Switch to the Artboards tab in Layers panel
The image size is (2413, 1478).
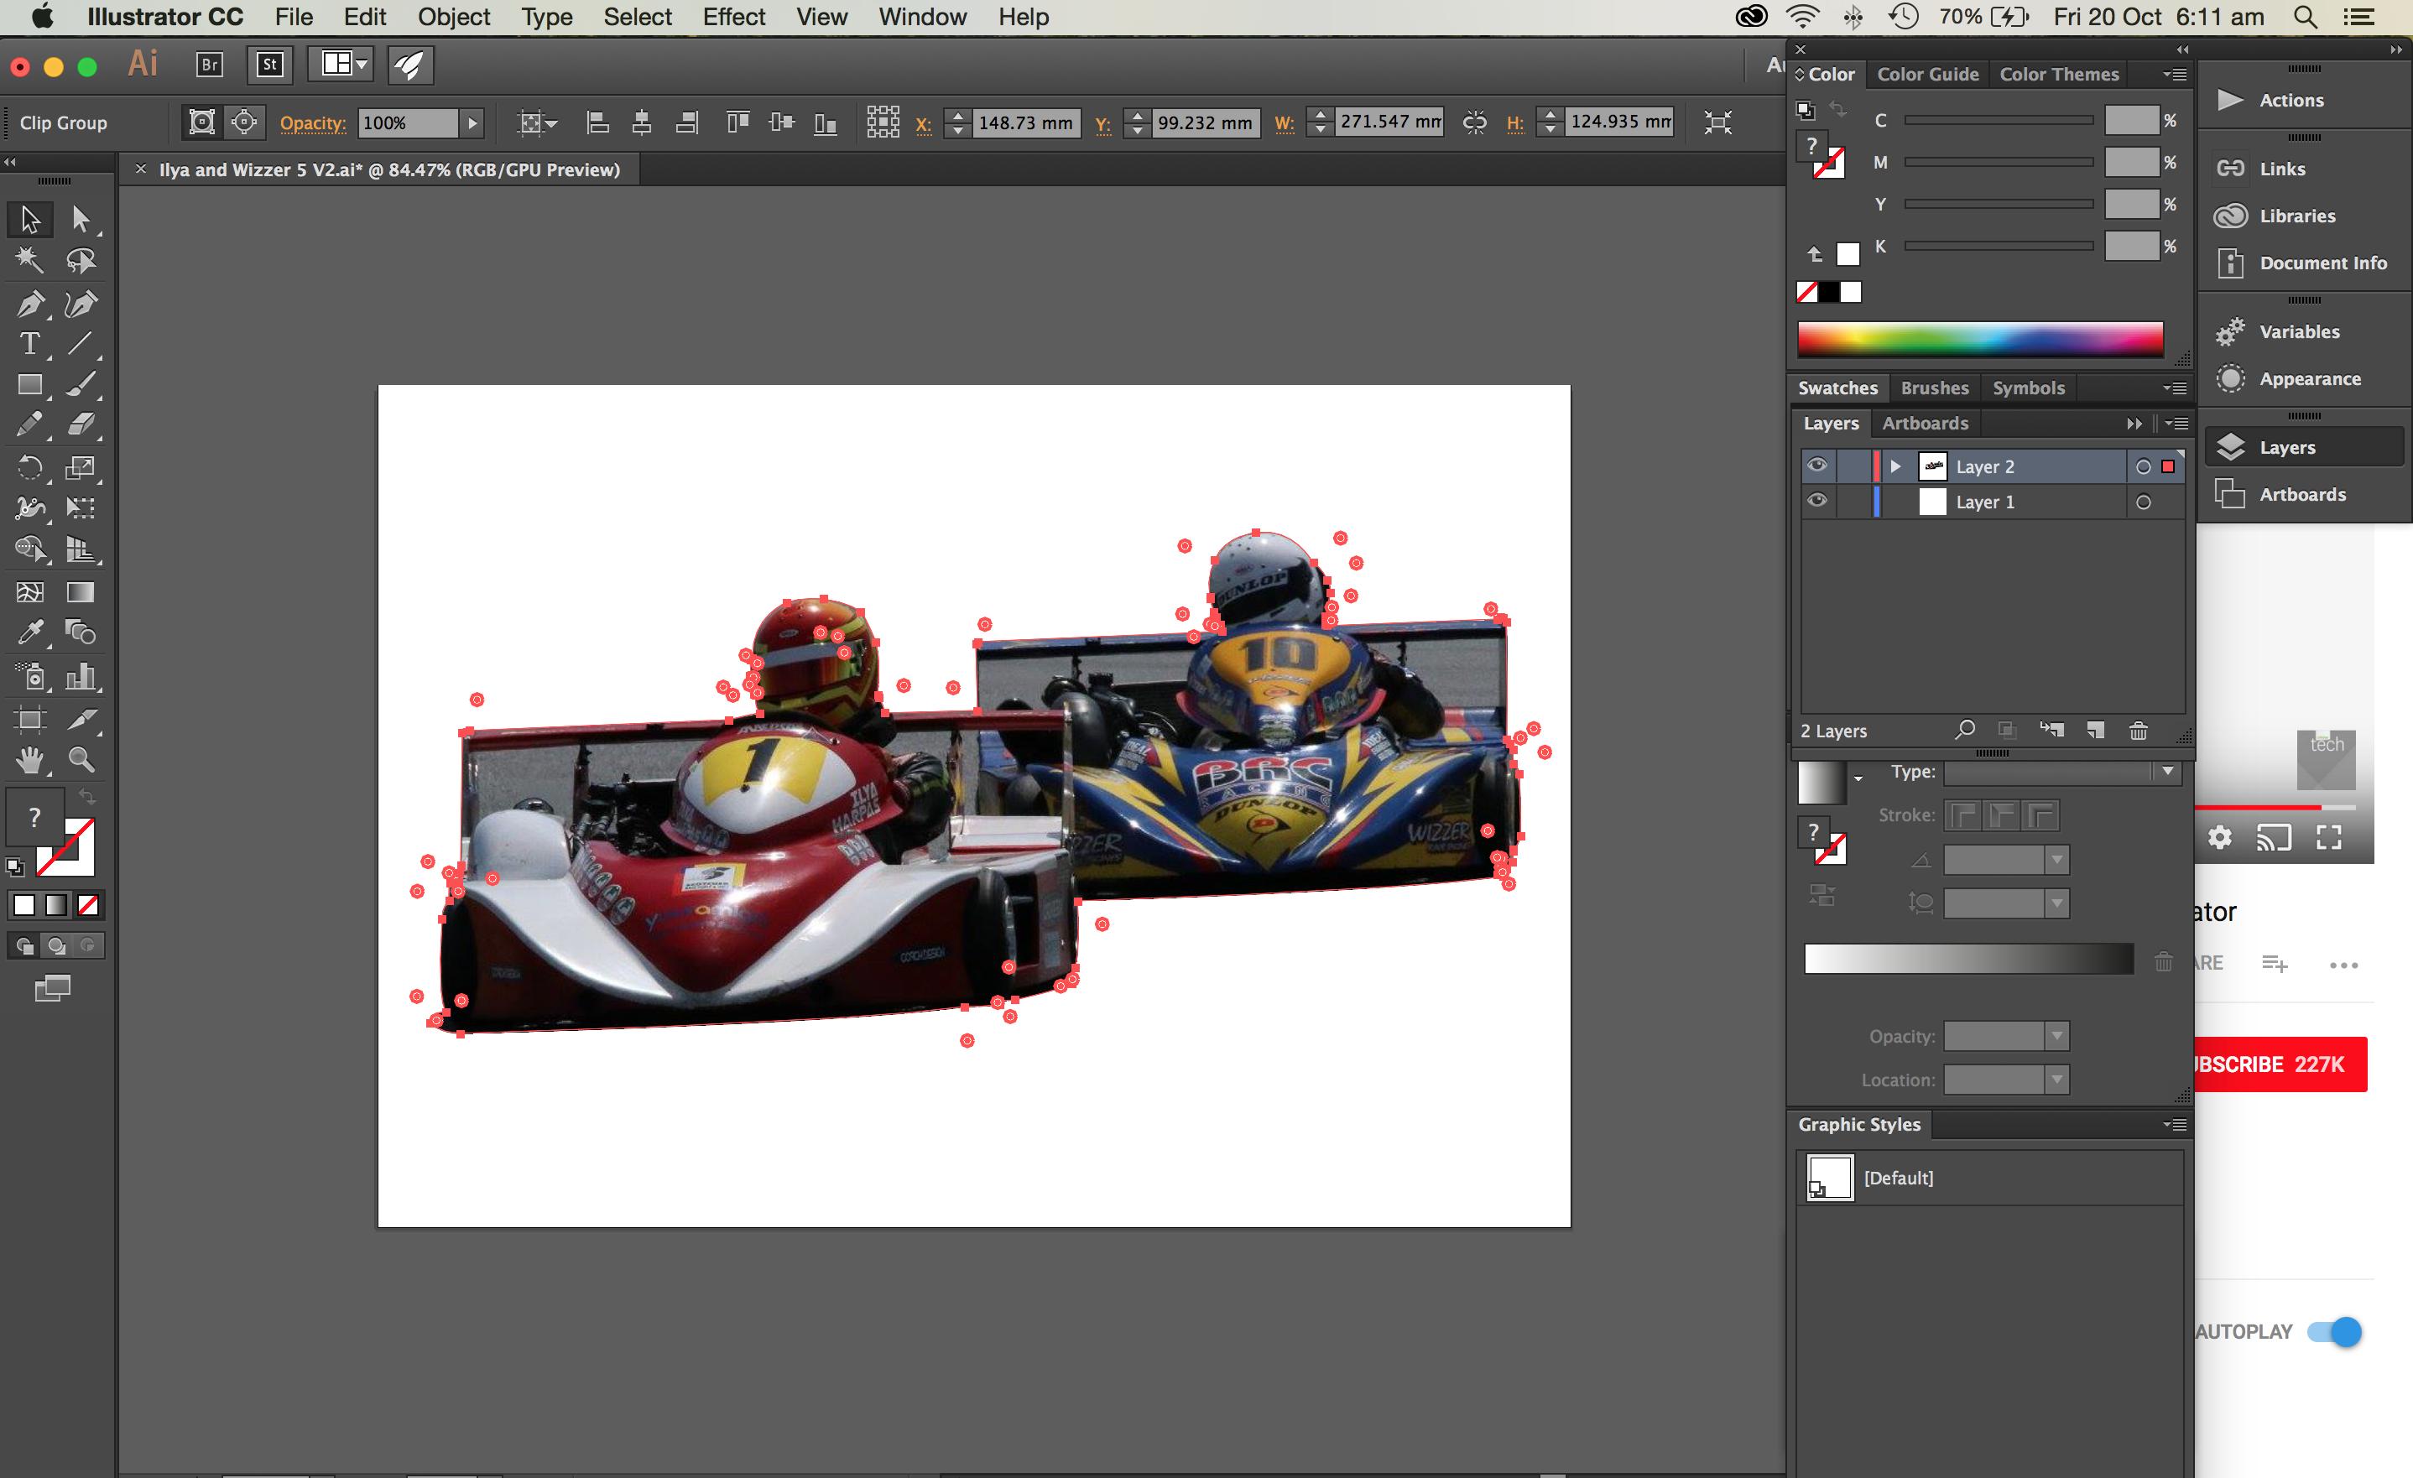point(1925,423)
